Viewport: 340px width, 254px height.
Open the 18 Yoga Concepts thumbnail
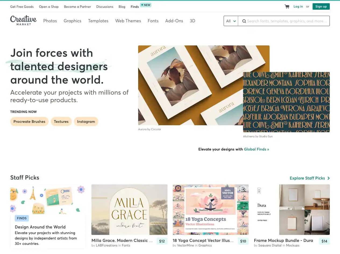pyautogui.click(x=210, y=210)
